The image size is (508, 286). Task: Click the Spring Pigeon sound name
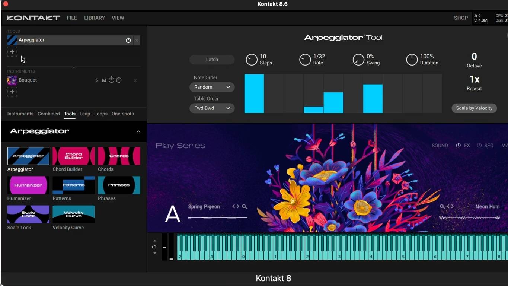[x=204, y=207]
